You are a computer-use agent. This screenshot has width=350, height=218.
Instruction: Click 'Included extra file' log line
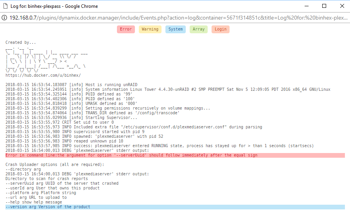point(134,127)
